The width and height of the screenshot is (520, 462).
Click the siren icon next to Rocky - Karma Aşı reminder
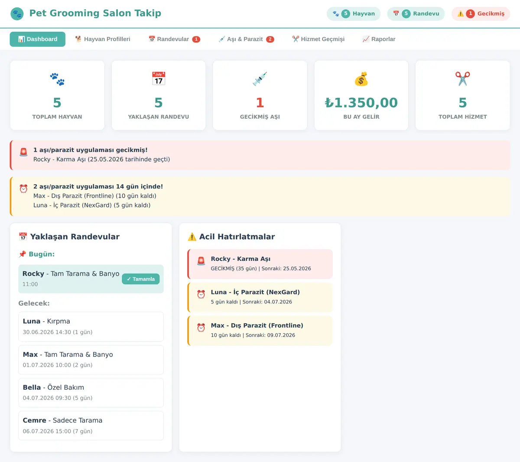pyautogui.click(x=201, y=261)
